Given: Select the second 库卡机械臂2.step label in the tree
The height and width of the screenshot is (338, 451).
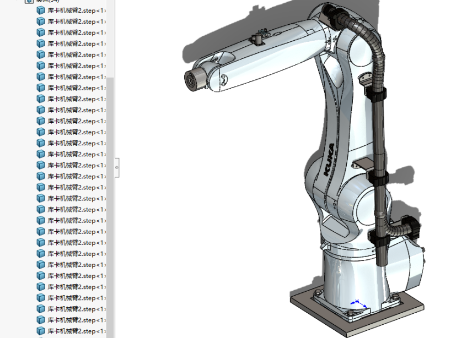Looking at the screenshot, I should (76, 21).
